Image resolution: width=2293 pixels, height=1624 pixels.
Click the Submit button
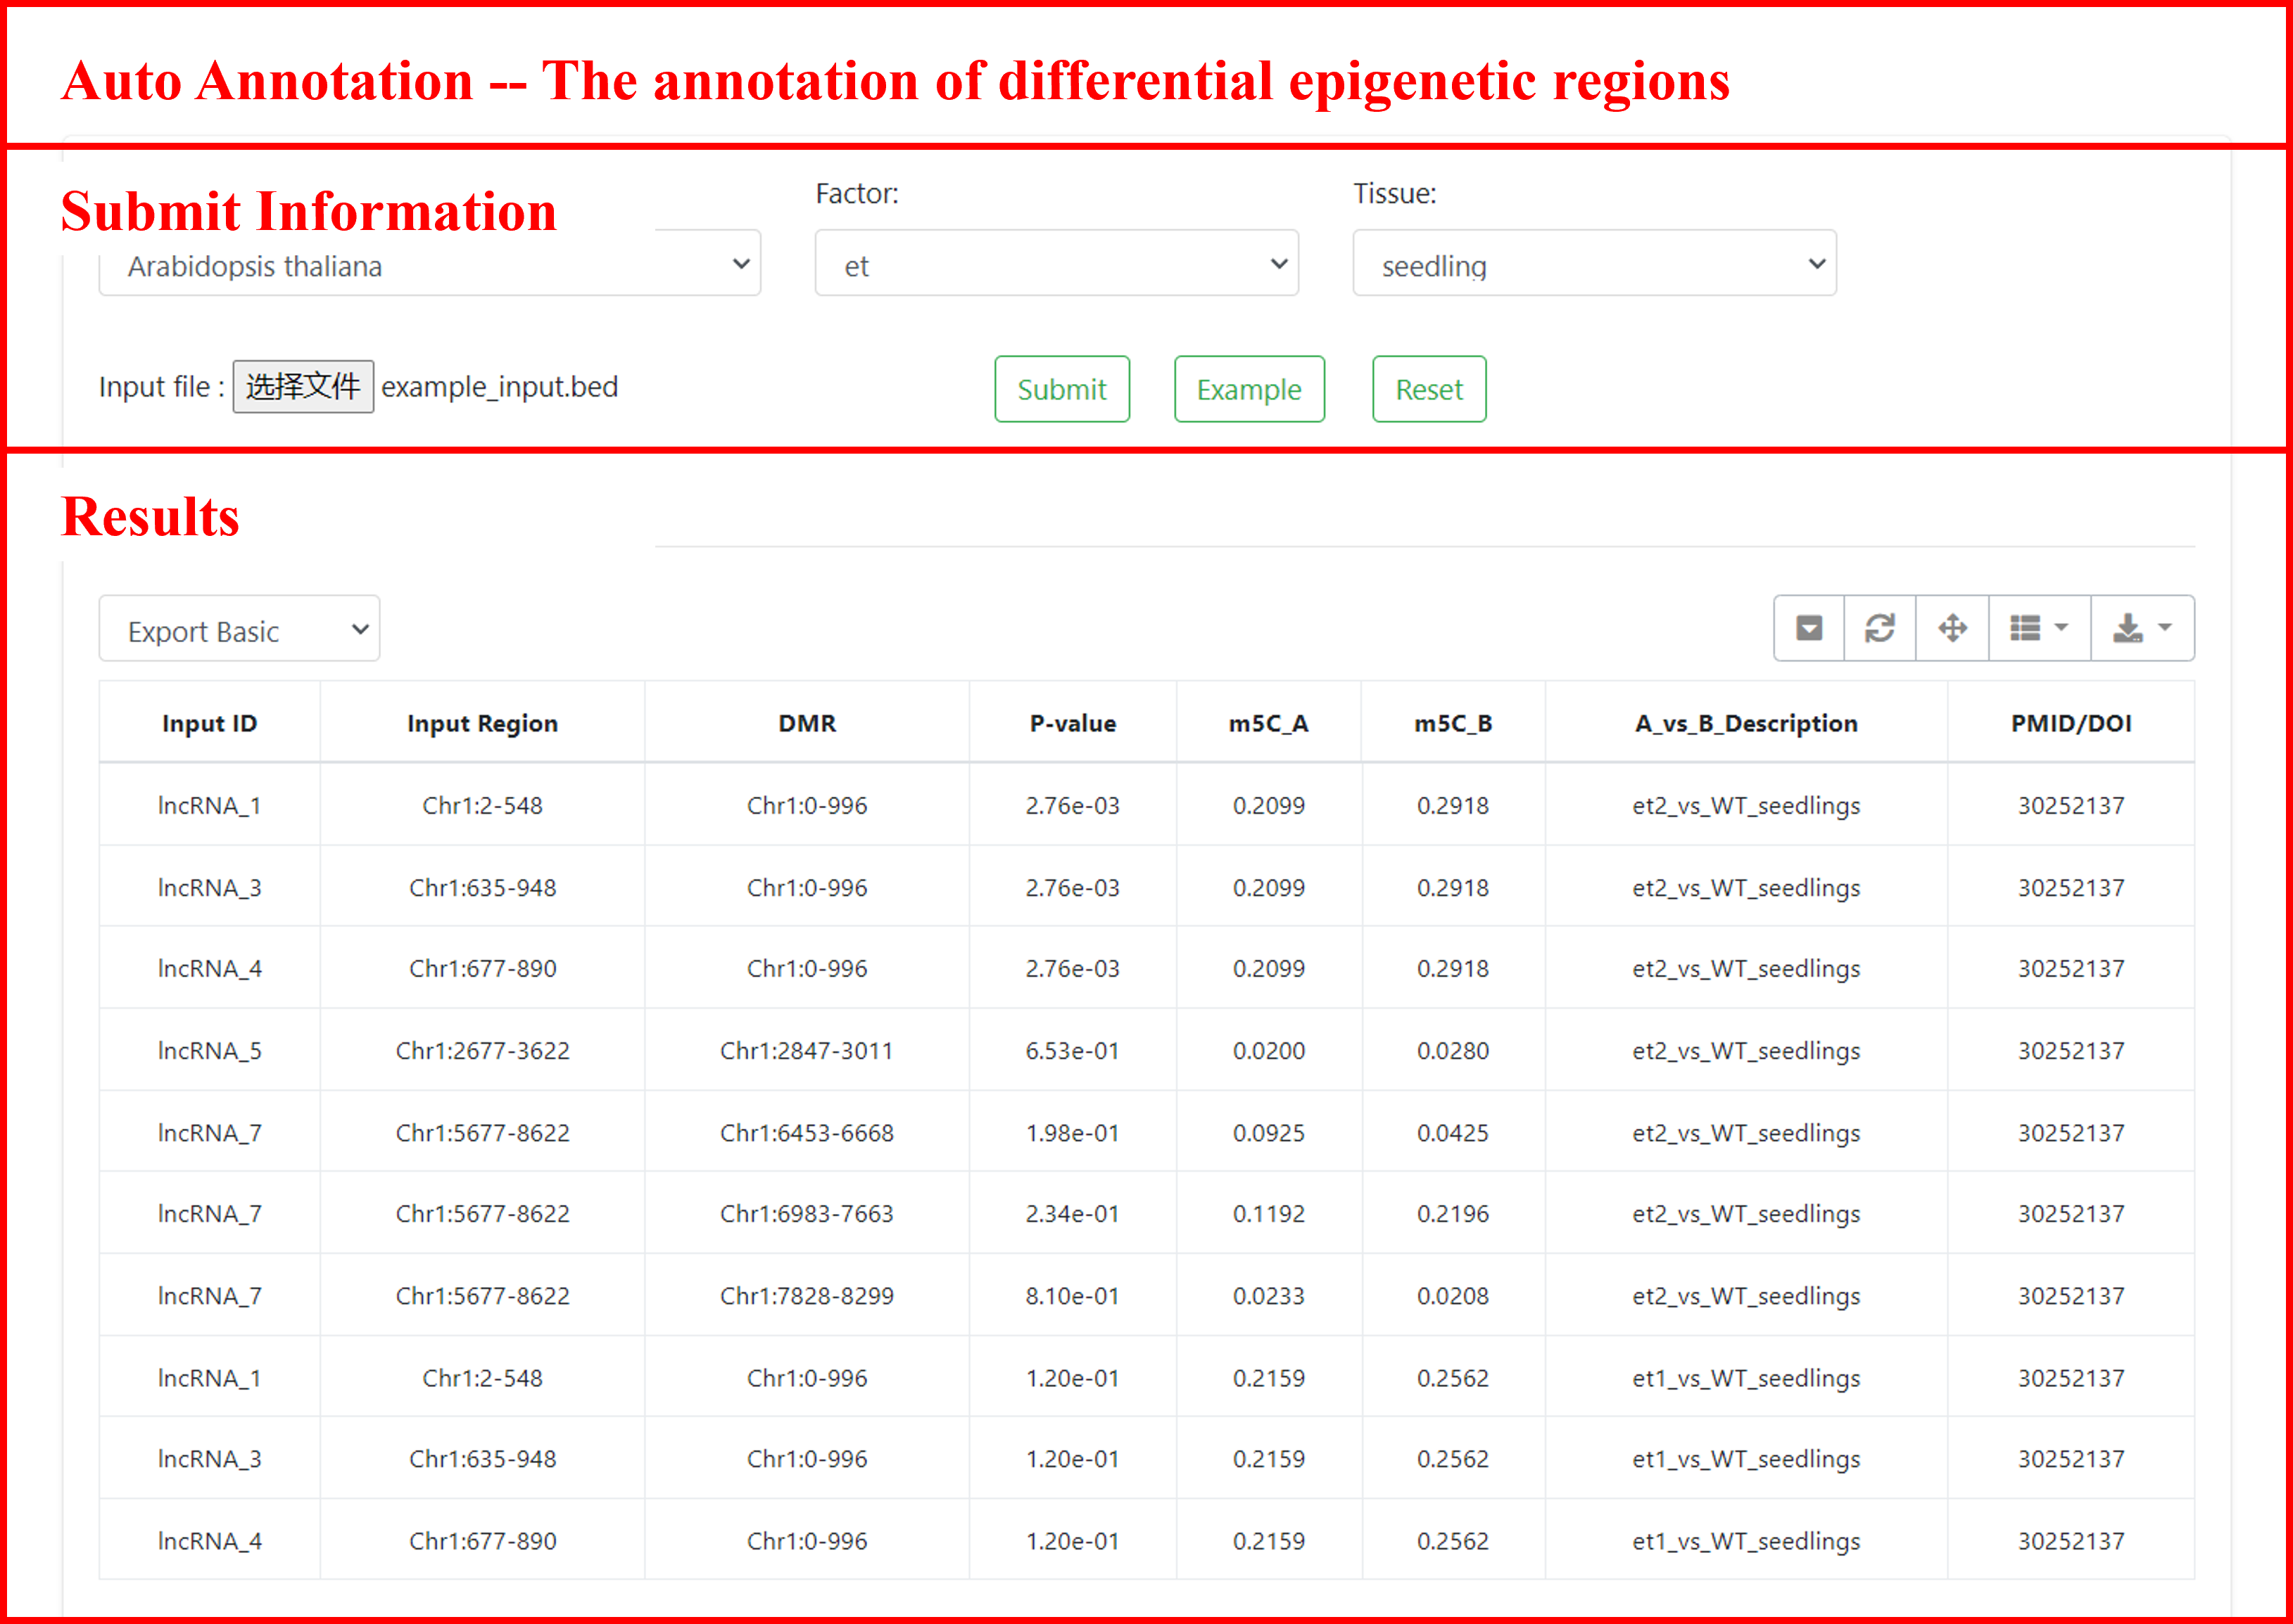click(x=1061, y=389)
